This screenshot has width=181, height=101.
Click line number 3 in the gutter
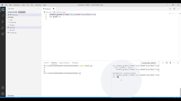pyautogui.click(x=46, y=19)
